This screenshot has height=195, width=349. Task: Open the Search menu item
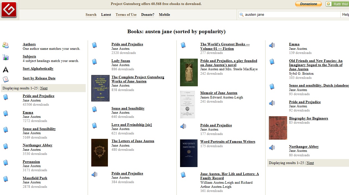tap(91, 15)
